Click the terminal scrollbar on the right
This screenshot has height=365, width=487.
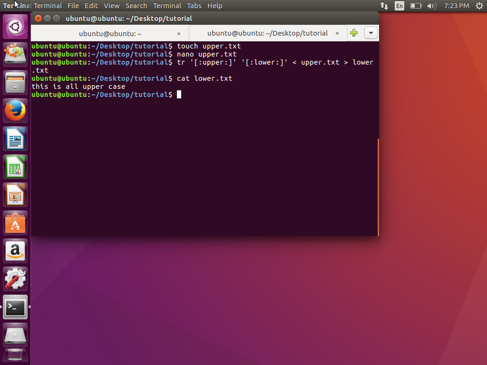tap(377, 188)
